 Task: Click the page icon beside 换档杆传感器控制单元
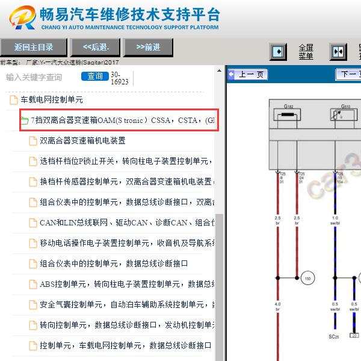[x=33, y=182]
